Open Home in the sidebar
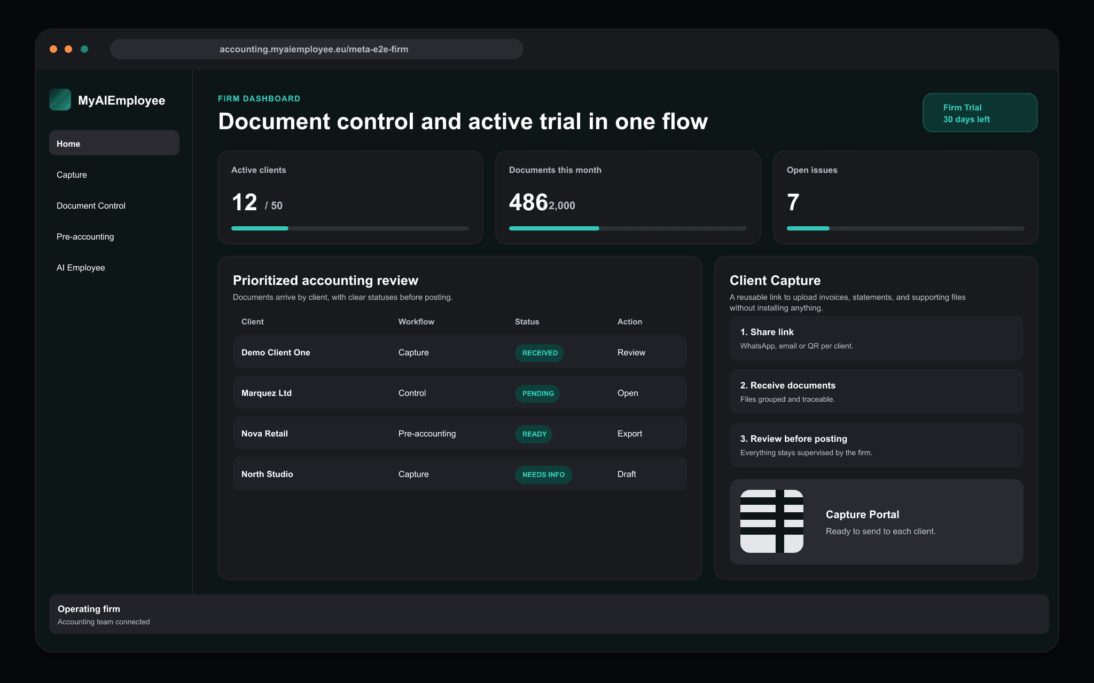 click(114, 143)
